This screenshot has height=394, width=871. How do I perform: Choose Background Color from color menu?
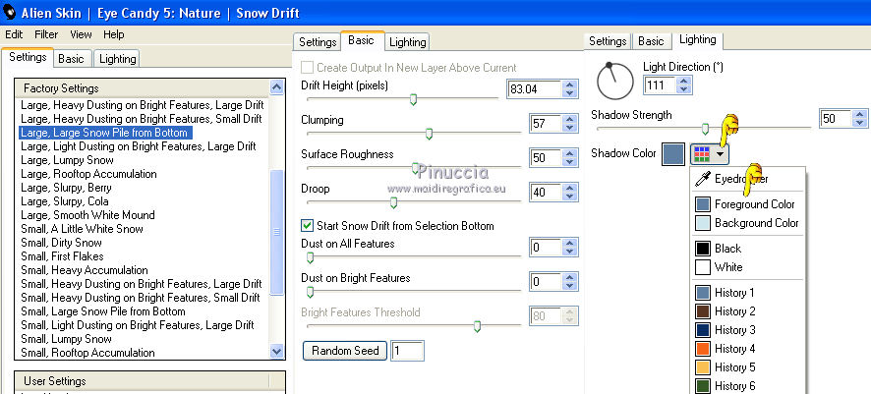pos(748,223)
